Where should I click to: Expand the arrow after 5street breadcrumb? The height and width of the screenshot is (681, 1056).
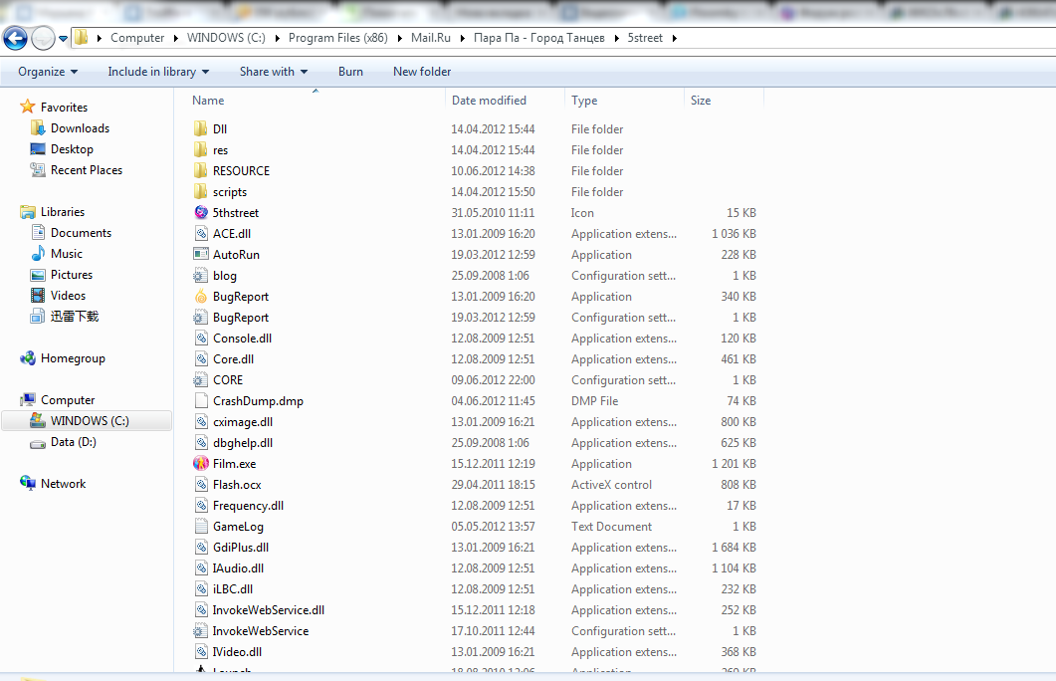pyautogui.click(x=674, y=39)
